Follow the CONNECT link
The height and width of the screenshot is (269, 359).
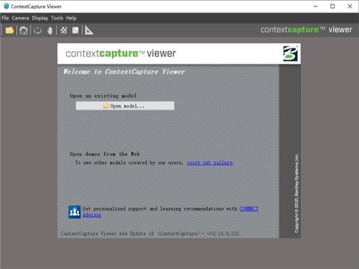coord(249,209)
